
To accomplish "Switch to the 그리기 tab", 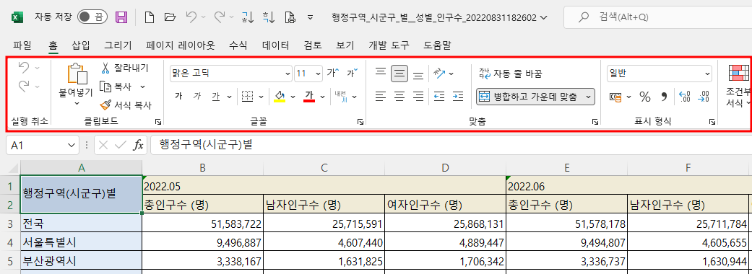I will 118,45.
